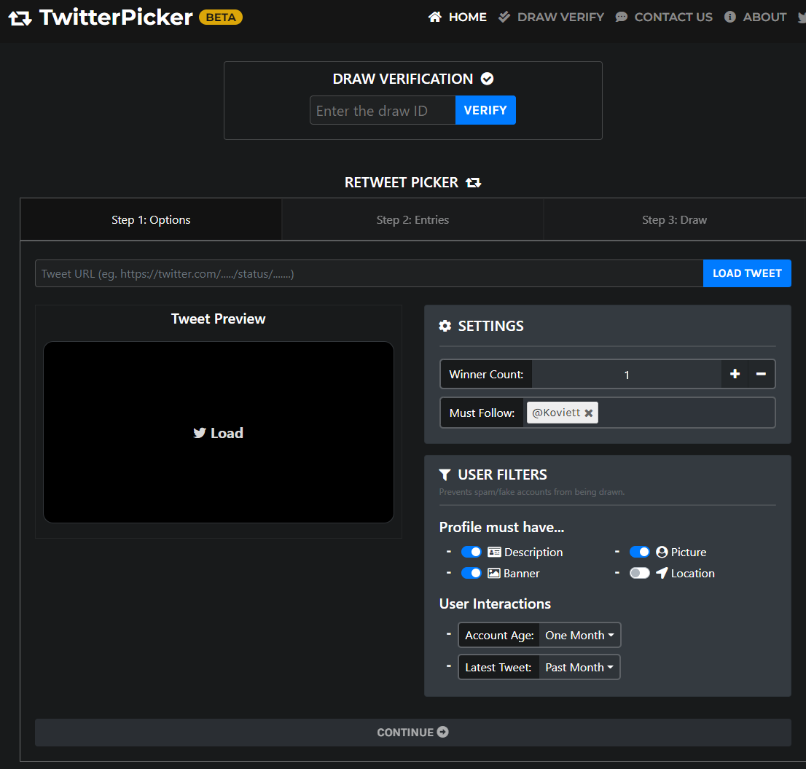The width and height of the screenshot is (806, 769).
Task: Focus the Tweet URL input field
Action: 369,273
